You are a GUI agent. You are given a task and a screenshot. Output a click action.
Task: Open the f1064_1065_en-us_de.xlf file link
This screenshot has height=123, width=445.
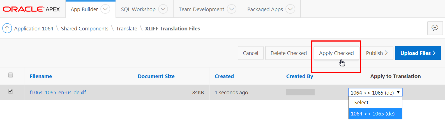click(58, 92)
